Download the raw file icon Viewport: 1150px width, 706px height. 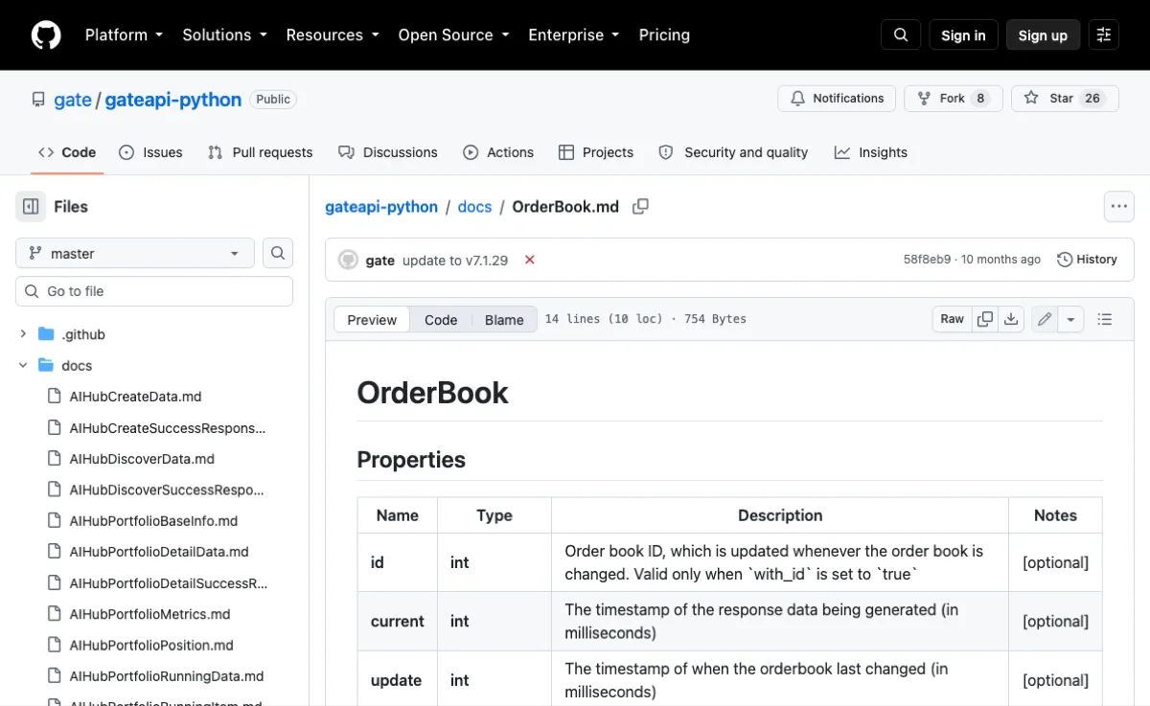click(1011, 319)
